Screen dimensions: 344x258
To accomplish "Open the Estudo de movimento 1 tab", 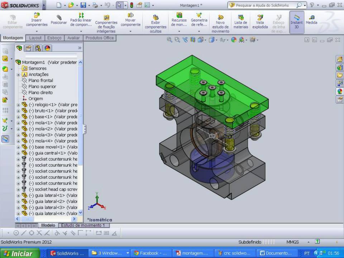I will click(x=83, y=225).
